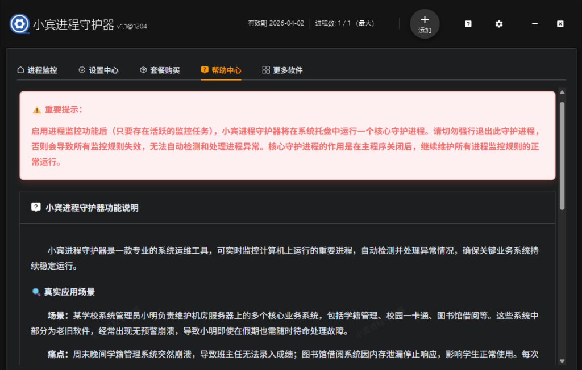Click the plus icon on the 添加 button
The height and width of the screenshot is (370, 582).
click(x=425, y=19)
